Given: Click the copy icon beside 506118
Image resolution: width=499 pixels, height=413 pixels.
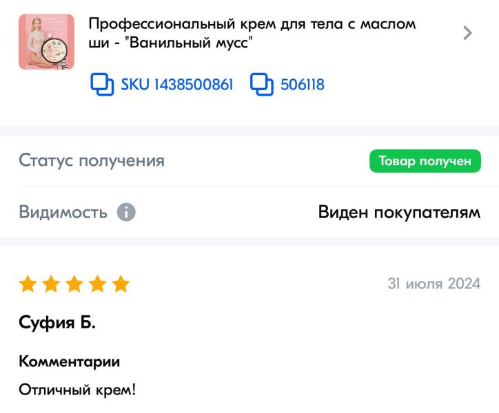Looking at the screenshot, I should pos(262,85).
